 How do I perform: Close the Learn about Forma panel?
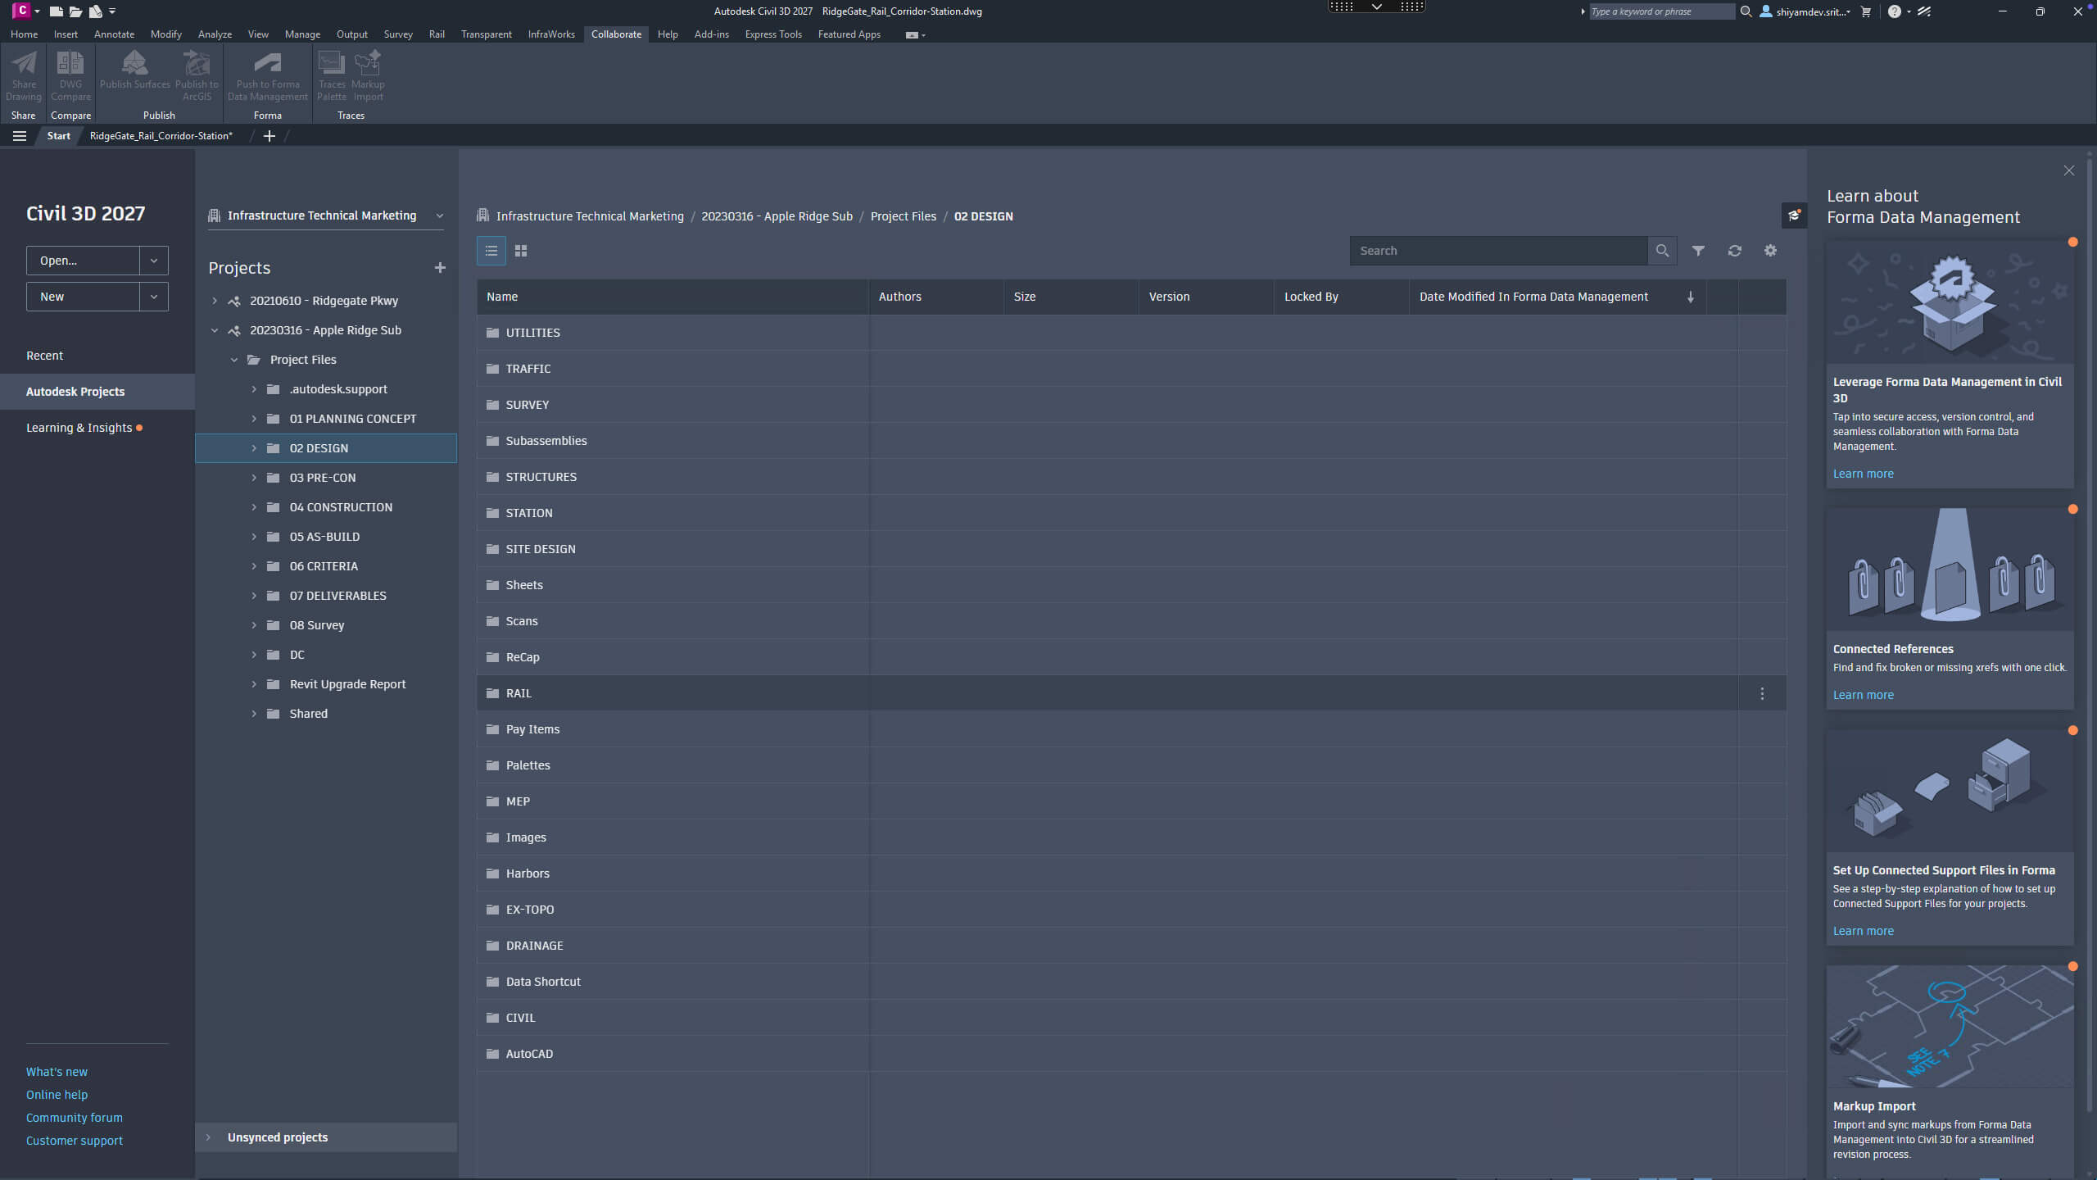click(2069, 170)
